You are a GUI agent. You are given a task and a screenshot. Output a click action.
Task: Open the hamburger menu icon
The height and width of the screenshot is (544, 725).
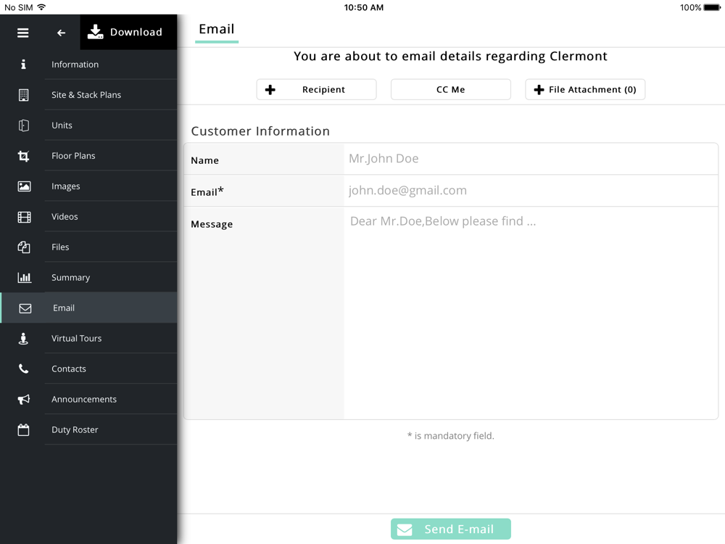(22, 33)
